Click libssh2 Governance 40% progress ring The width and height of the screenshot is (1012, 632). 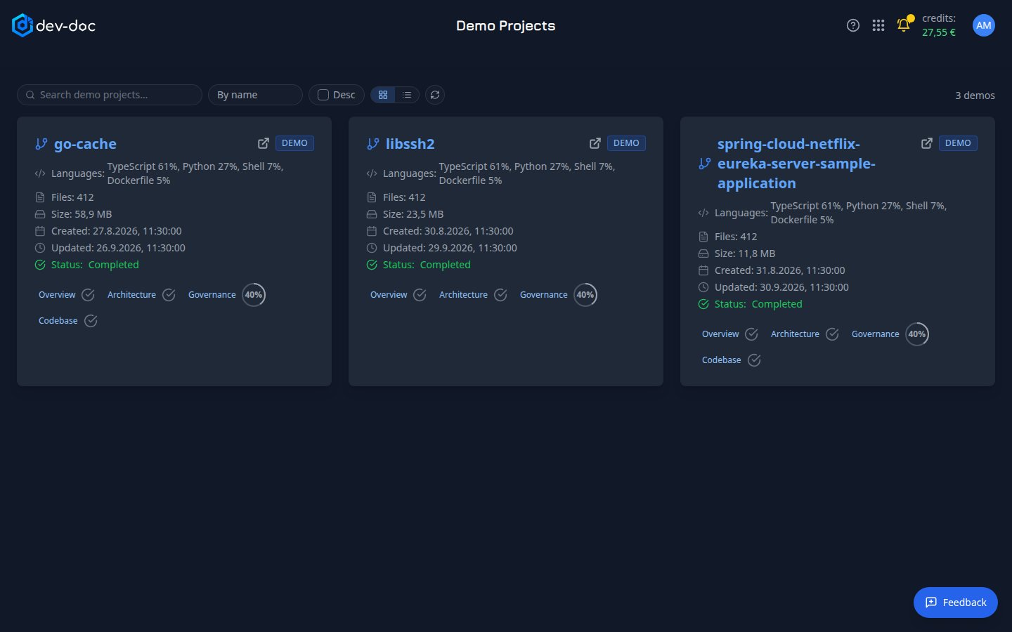[585, 295]
